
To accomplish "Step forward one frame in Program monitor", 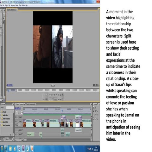I will 55,95.
